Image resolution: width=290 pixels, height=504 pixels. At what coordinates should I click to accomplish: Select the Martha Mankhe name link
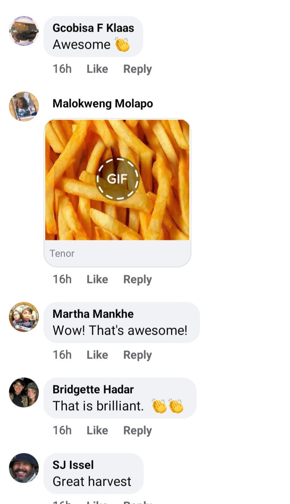click(x=93, y=314)
